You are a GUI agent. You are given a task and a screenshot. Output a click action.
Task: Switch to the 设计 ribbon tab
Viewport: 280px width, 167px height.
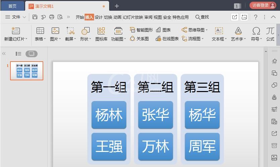[x=99, y=17]
